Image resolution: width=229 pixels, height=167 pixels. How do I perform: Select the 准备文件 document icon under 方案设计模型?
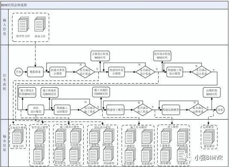[x=18, y=137]
